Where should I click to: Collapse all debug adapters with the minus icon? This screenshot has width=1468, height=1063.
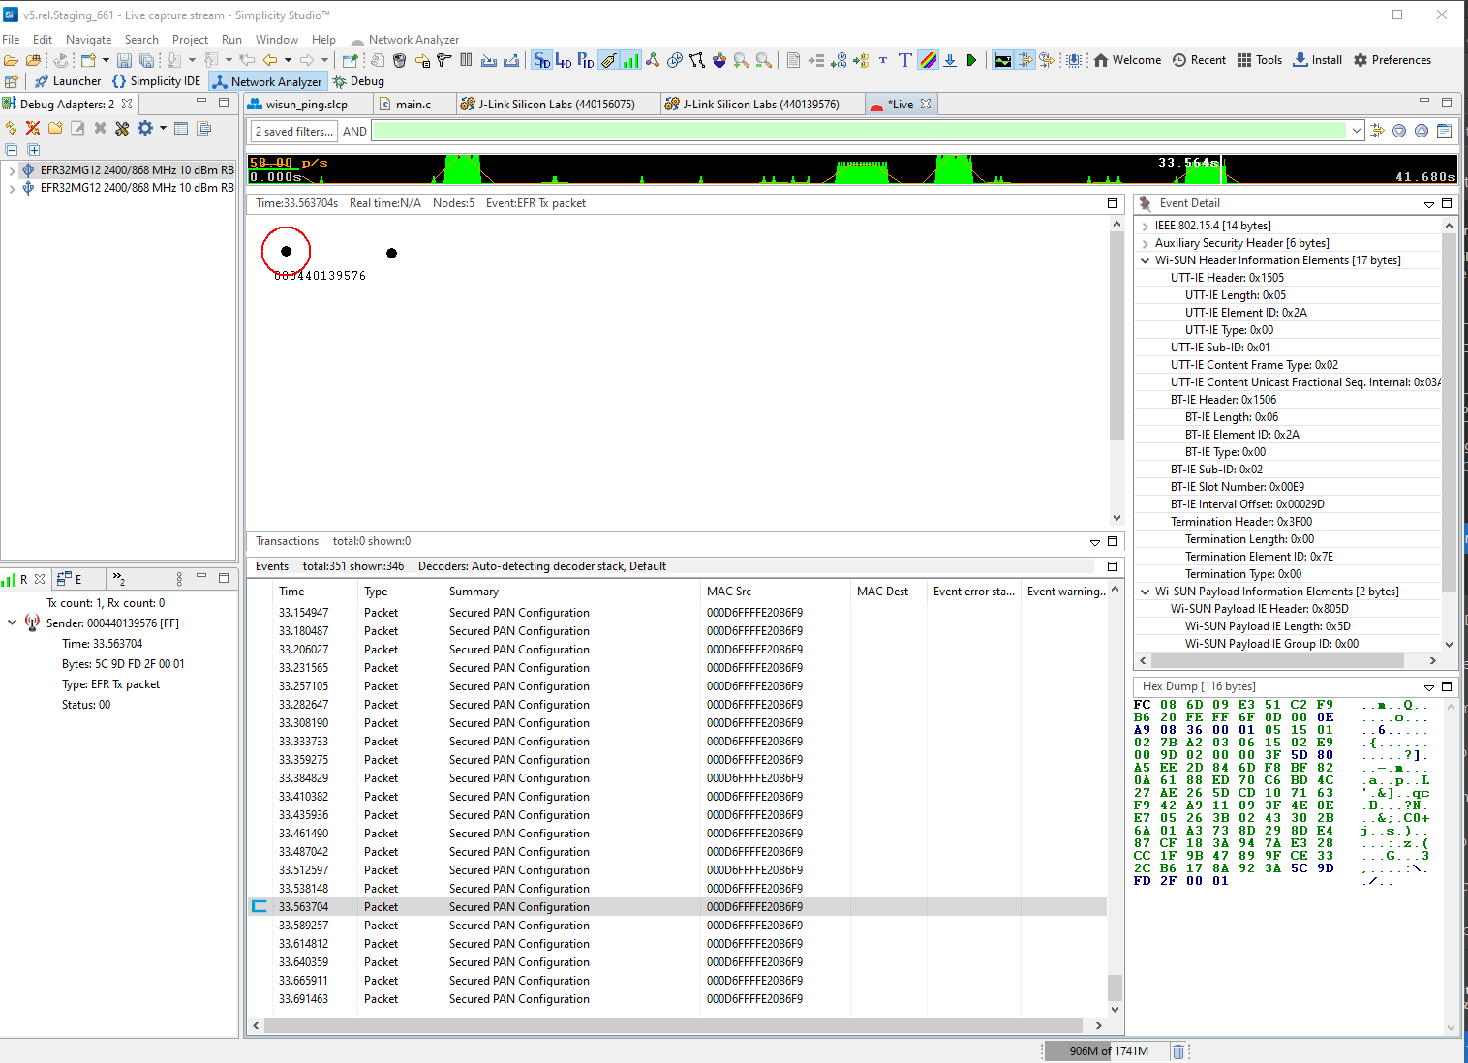pyautogui.click(x=11, y=149)
